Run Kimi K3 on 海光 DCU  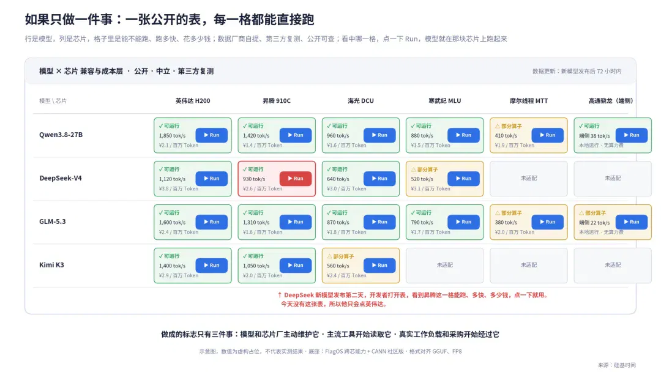379,266
